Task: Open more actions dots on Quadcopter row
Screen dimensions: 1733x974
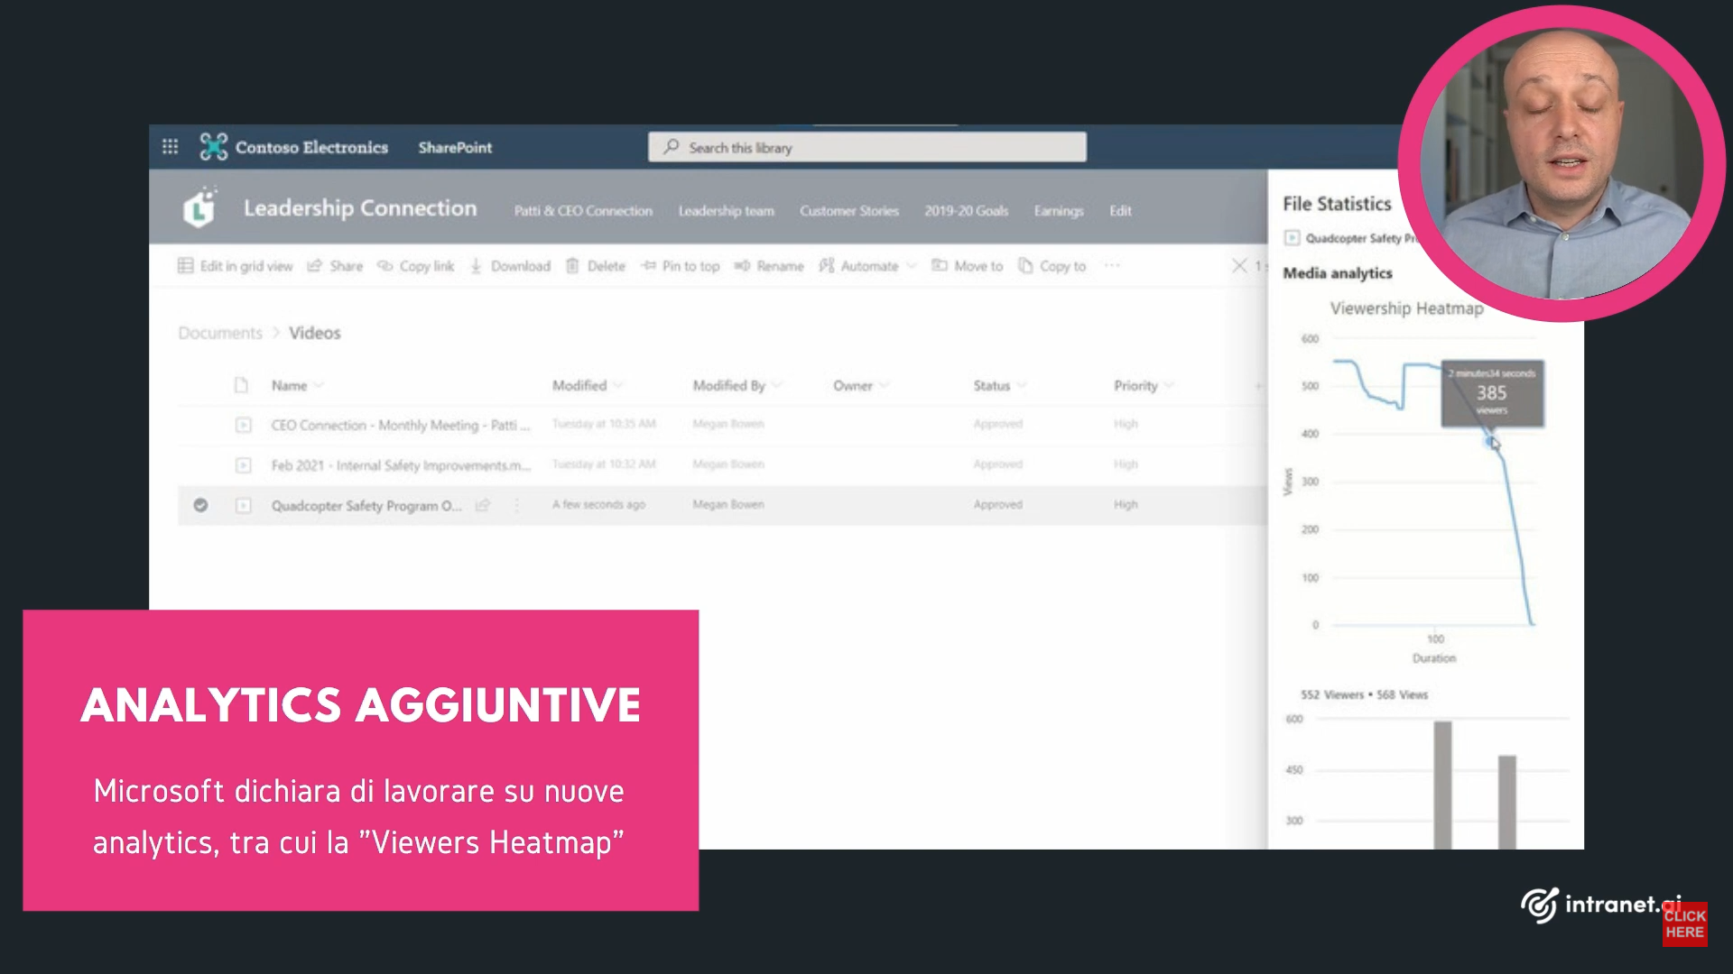Action: click(x=516, y=506)
